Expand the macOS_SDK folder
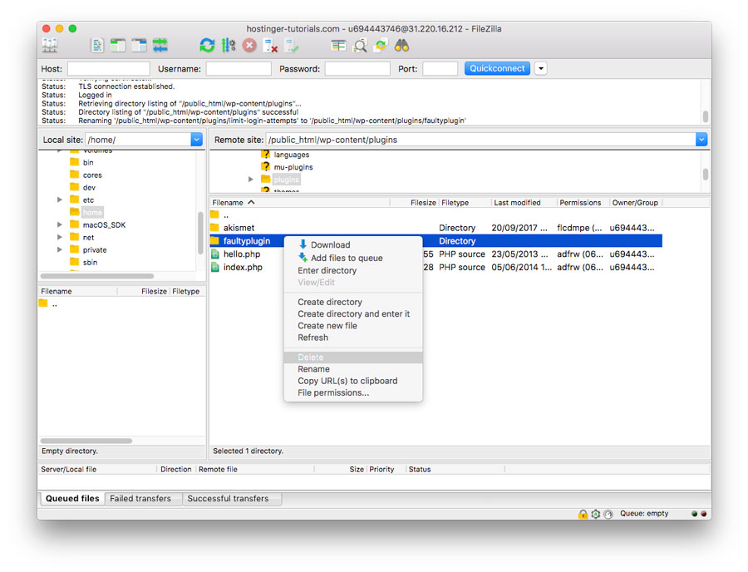 (60, 224)
